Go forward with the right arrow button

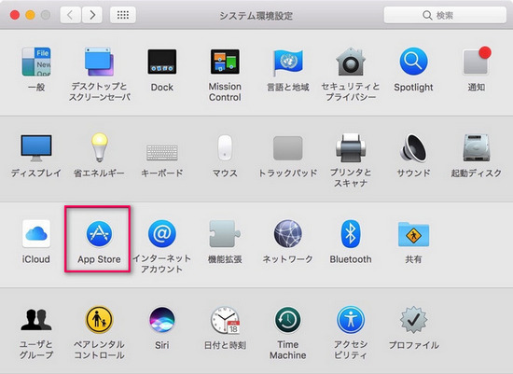[92, 15]
